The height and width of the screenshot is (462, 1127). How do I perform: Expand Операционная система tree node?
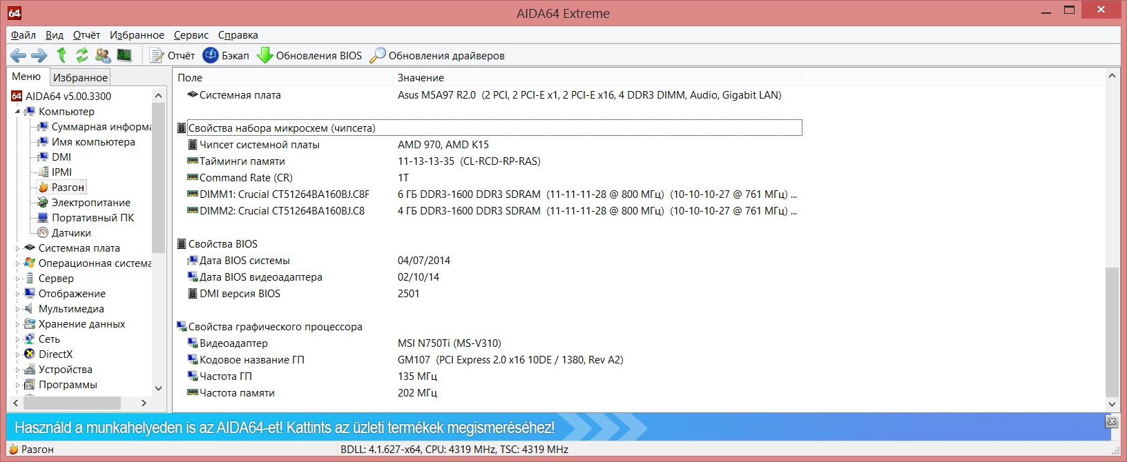(17, 263)
